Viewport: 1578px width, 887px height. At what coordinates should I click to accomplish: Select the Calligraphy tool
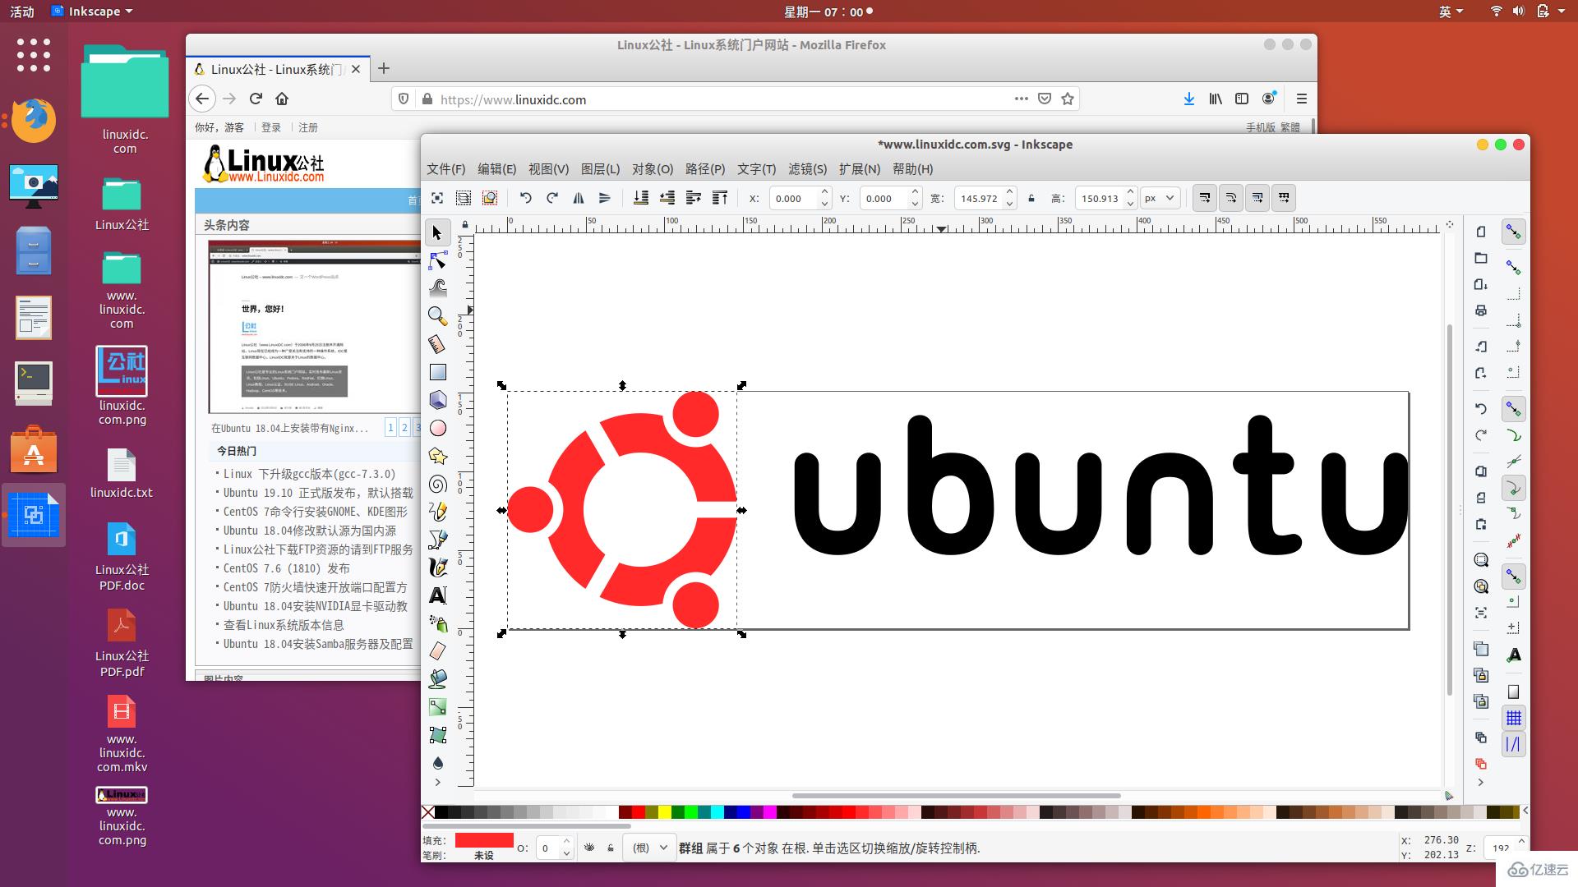[x=437, y=568]
